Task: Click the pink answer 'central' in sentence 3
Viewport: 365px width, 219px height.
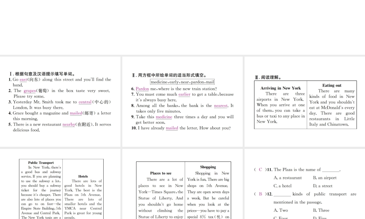Action: coord(85,102)
